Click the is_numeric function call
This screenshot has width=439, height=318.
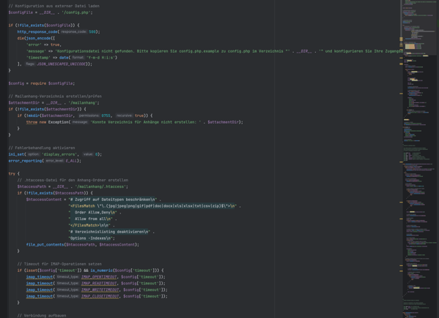tap(101, 270)
